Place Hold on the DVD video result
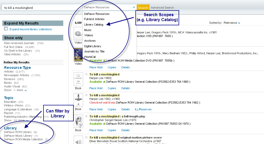 click(x=96, y=67)
